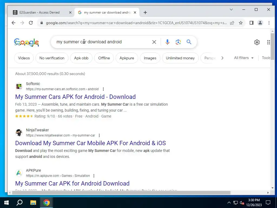Submit search with the magnifier icon
The height and width of the screenshot is (208, 277).
point(189,42)
